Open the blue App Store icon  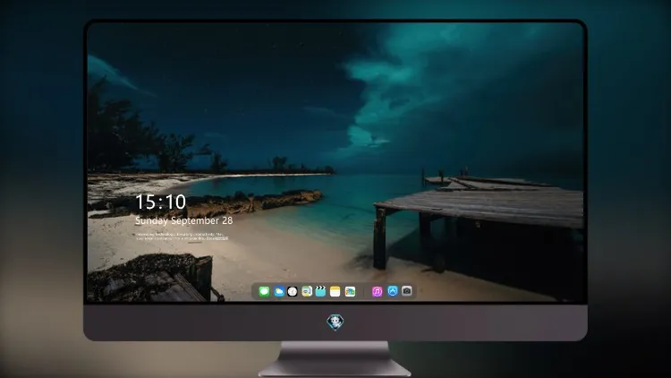[x=393, y=291]
